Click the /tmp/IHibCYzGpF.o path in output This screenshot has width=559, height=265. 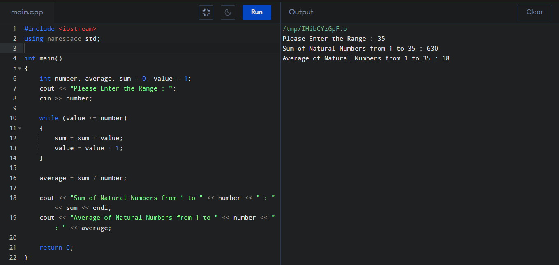point(315,29)
